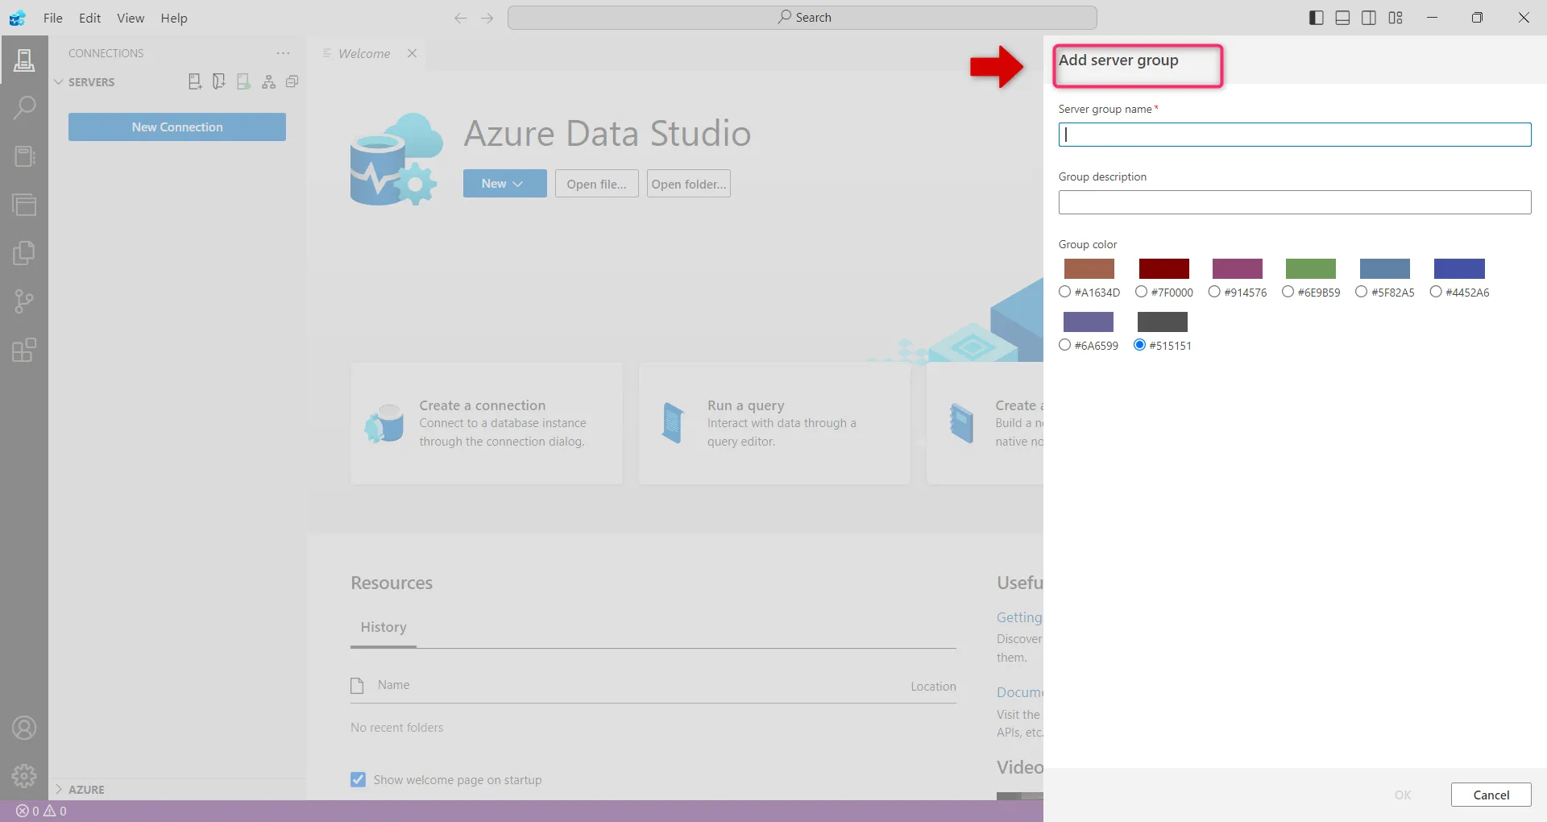Open the Connections view in activity bar
Screen dimensions: 1547x822
tap(24, 60)
